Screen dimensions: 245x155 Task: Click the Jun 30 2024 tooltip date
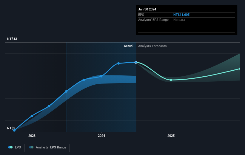pyautogui.click(x=147, y=9)
